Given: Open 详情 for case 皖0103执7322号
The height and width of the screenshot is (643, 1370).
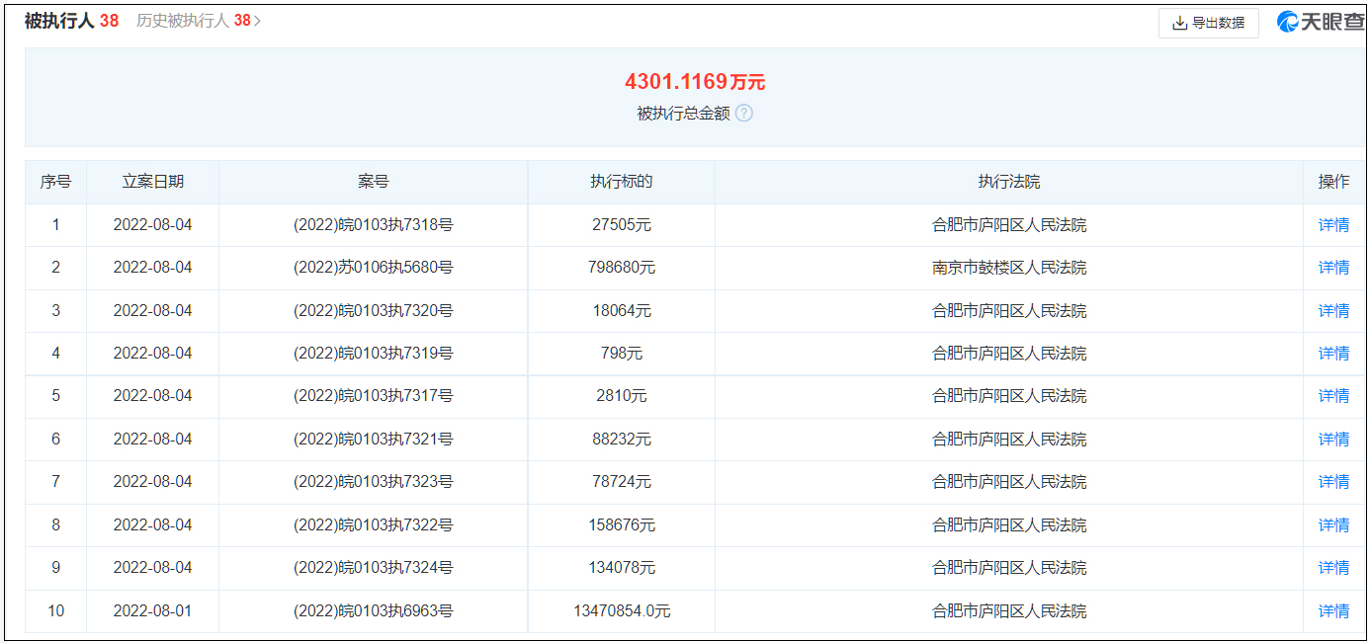Looking at the screenshot, I should [1333, 525].
